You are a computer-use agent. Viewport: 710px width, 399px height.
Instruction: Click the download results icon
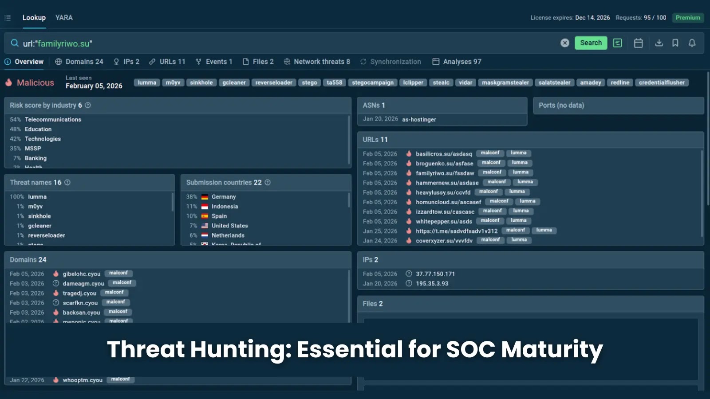click(659, 43)
